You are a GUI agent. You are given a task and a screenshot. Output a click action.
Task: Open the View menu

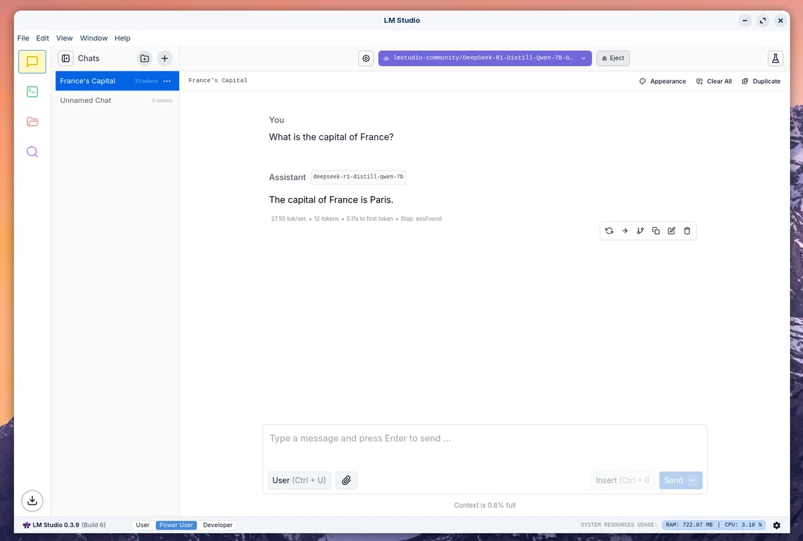tap(64, 38)
